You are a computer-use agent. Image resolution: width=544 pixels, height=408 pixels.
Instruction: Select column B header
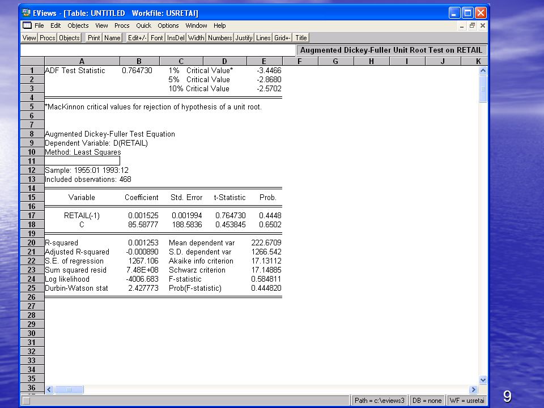[x=139, y=61]
